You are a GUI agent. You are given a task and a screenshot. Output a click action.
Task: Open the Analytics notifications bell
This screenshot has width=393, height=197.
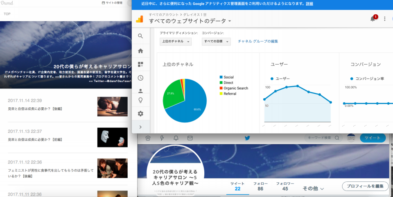click(373, 19)
